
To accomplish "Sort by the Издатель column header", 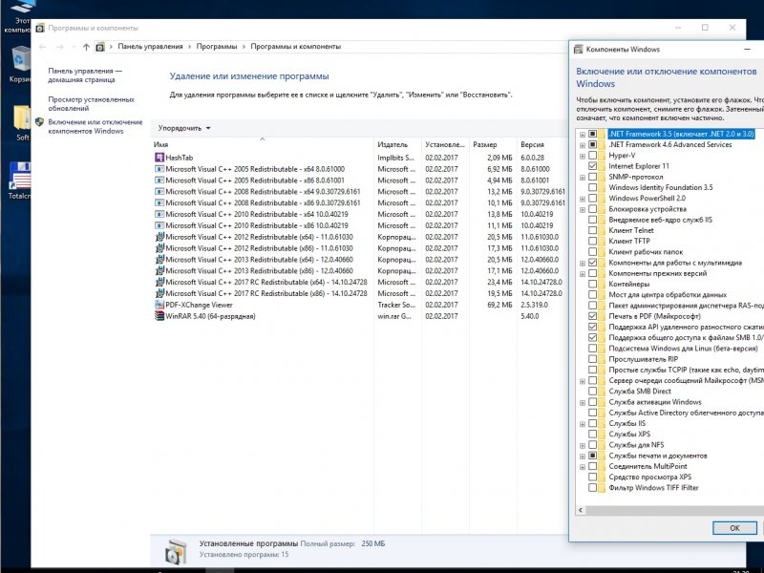I will pyautogui.click(x=397, y=144).
